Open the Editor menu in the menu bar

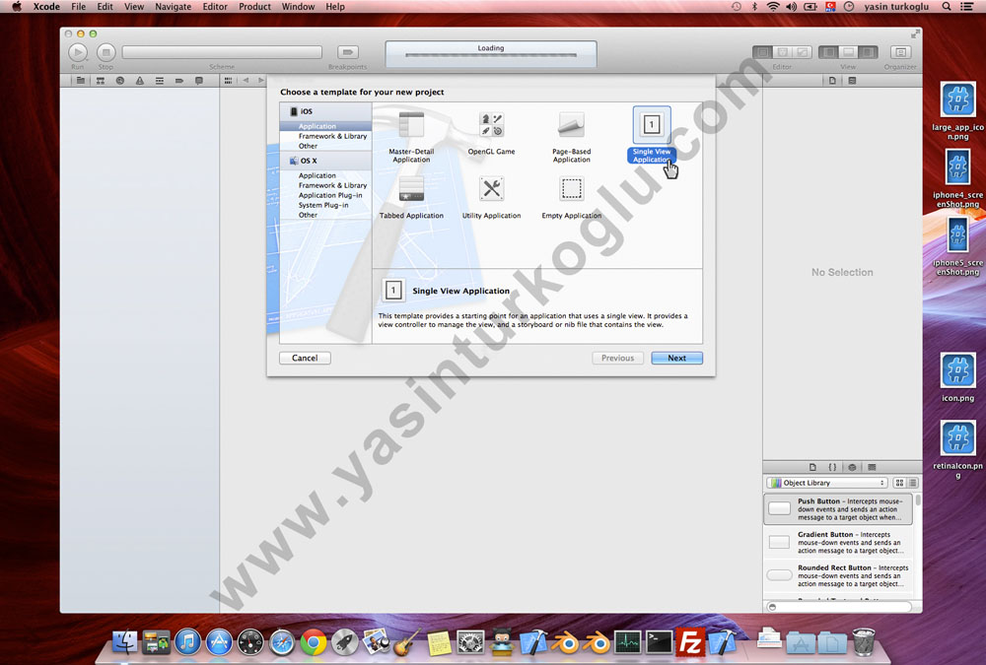click(215, 7)
